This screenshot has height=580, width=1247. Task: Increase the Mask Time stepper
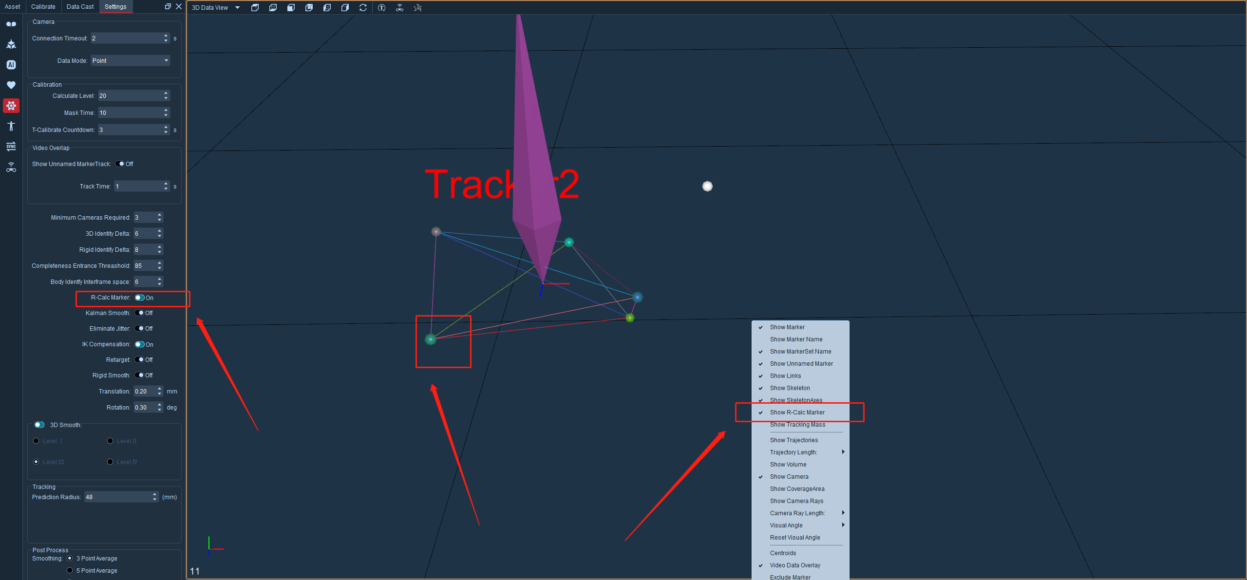coord(166,110)
